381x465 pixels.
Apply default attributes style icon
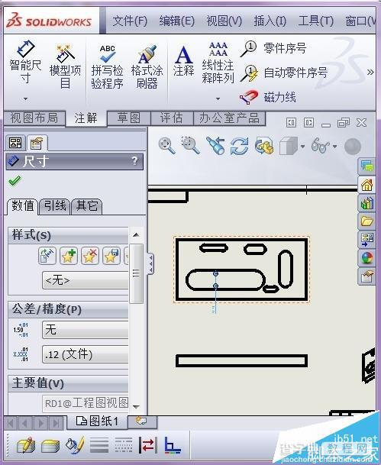coord(47,256)
